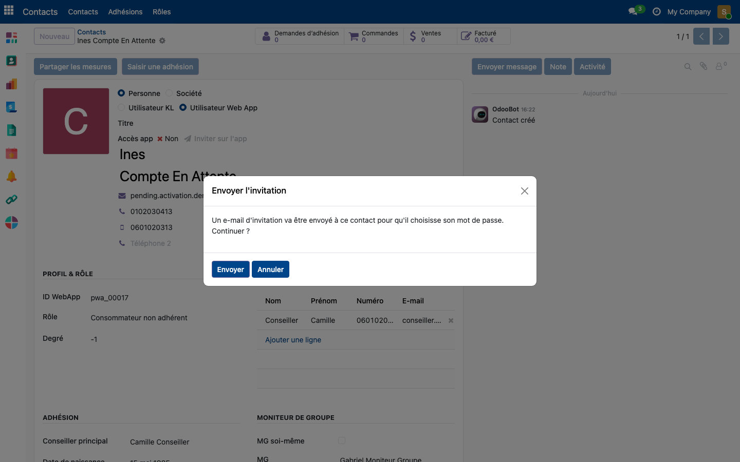740x462 pixels.
Task: Open the activities clock icon
Action: (656, 11)
